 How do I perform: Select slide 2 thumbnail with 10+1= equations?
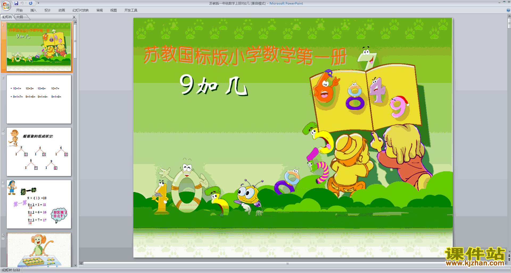coord(39,99)
